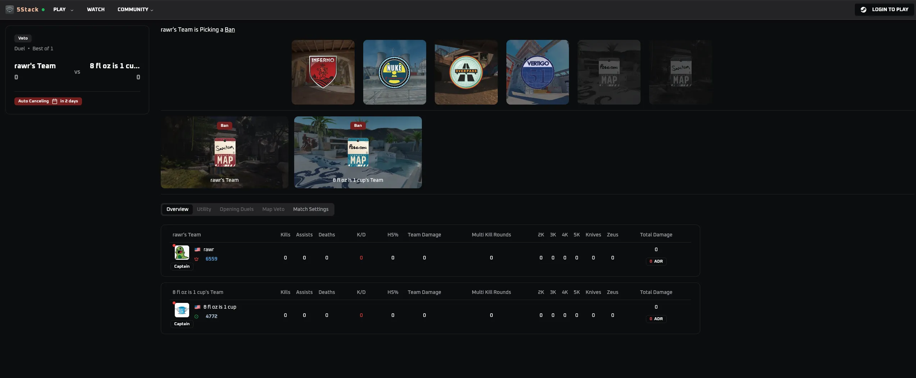This screenshot has height=378, width=916.
Task: Click the banned Poseidon map card
Action: 358,152
